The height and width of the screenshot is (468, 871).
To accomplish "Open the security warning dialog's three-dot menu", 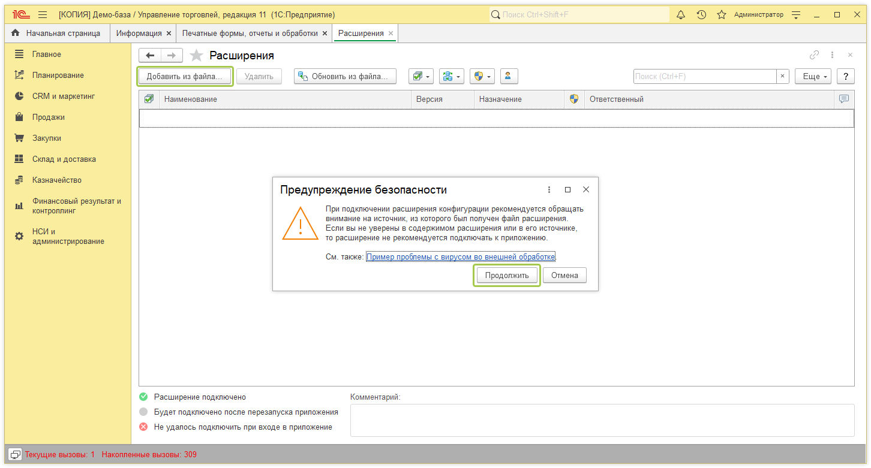I will [549, 189].
